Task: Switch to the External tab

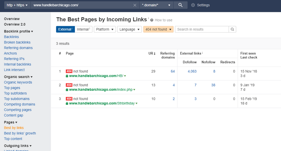Action: (65, 29)
